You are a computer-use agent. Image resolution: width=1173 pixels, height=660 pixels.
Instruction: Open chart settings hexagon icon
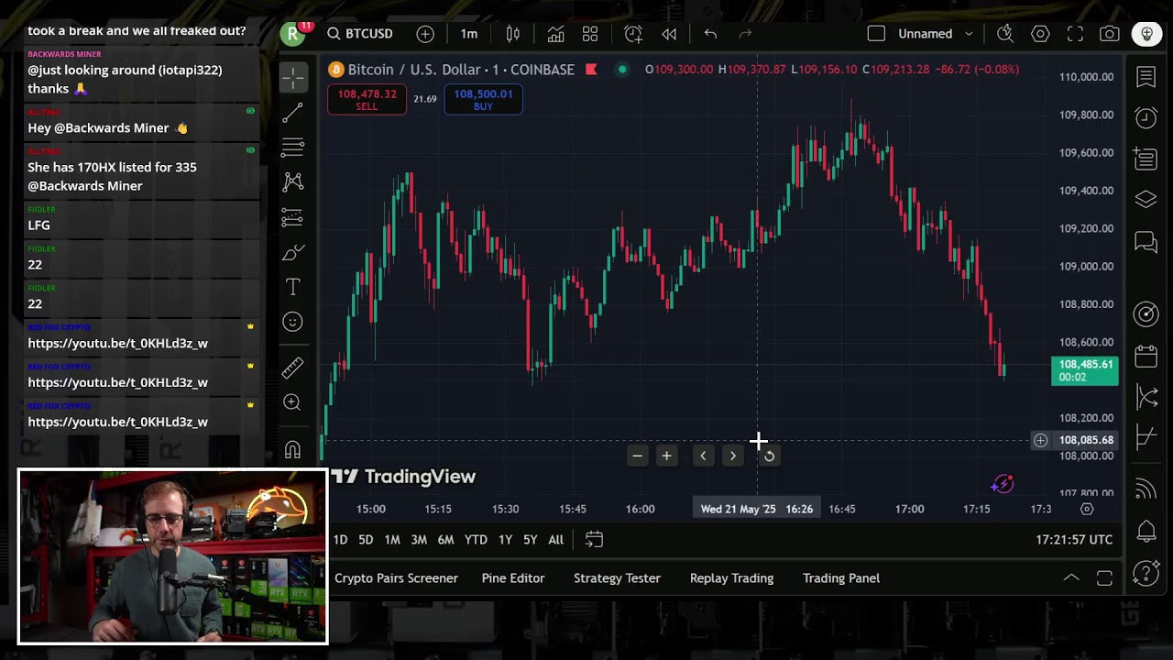[x=1040, y=34]
